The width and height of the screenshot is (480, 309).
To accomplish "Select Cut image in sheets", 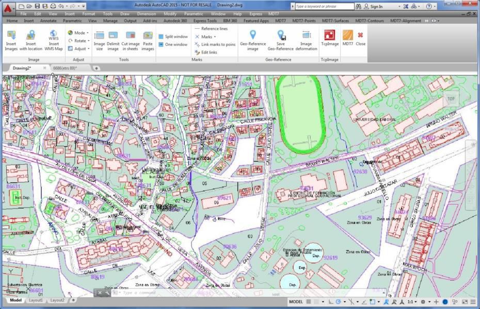I will tap(129, 39).
